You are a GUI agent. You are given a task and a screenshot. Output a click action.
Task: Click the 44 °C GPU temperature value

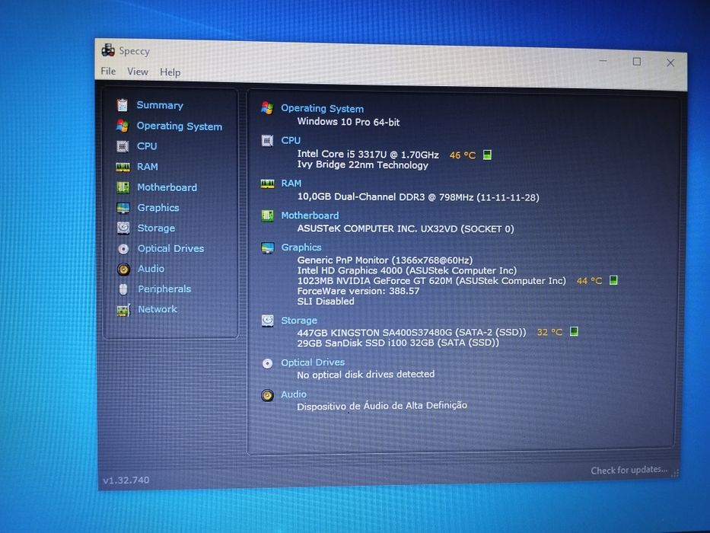pos(589,281)
